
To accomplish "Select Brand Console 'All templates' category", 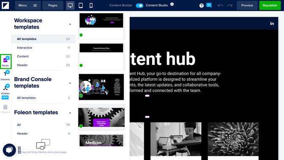I will [x=44, y=98].
